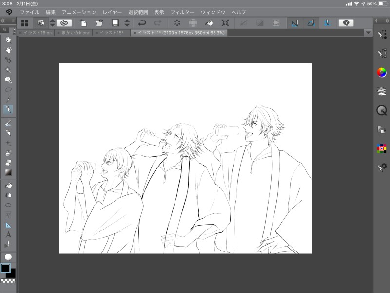
Task: Click up-down arrows beside Clip Studio button
Action: pyautogui.click(x=52, y=23)
